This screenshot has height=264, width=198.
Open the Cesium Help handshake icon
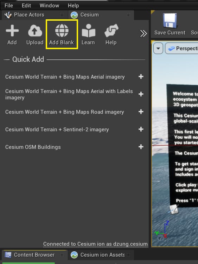click(111, 31)
